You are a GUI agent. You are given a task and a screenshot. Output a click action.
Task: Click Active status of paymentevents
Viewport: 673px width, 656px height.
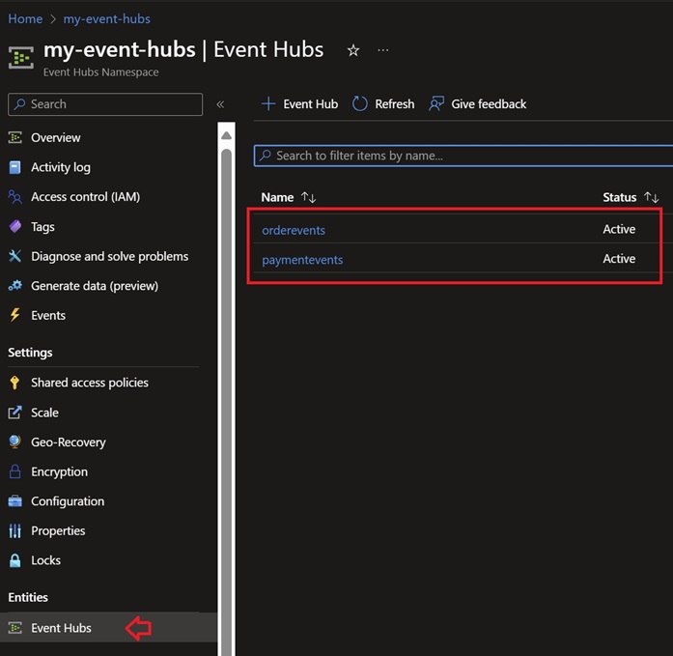tap(619, 259)
